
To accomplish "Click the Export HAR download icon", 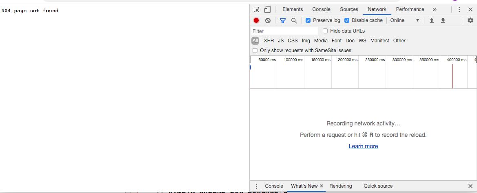I will pyautogui.click(x=443, y=20).
